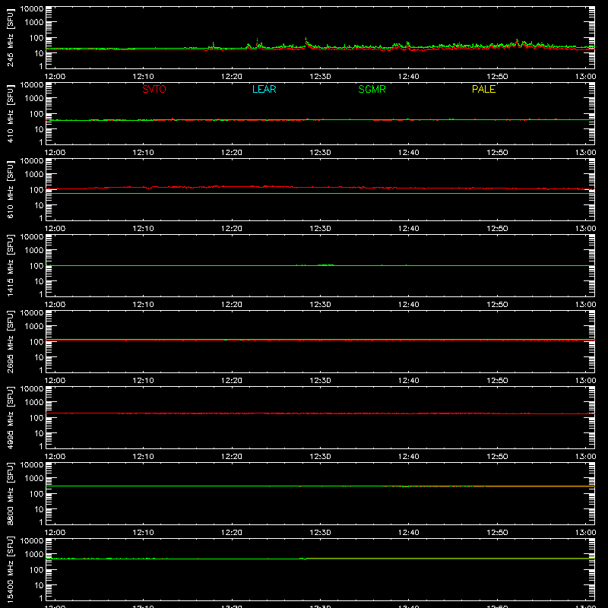This screenshot has width=608, height=608.
Task: Click 12:30 time label below 245 MHz plot
Action: 320,77
